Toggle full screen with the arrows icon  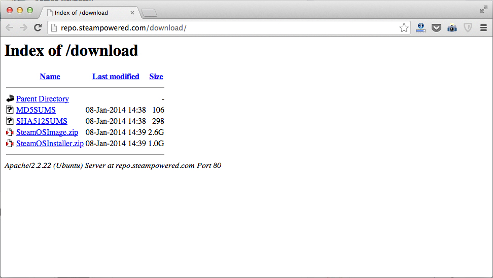click(x=483, y=10)
